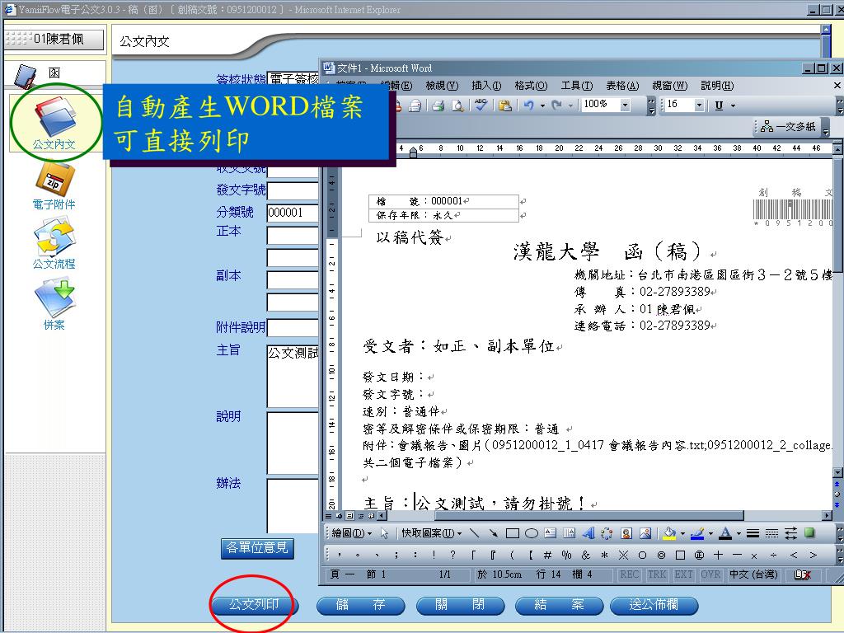
Task: Click the 關閉 close button
Action: [460, 605]
